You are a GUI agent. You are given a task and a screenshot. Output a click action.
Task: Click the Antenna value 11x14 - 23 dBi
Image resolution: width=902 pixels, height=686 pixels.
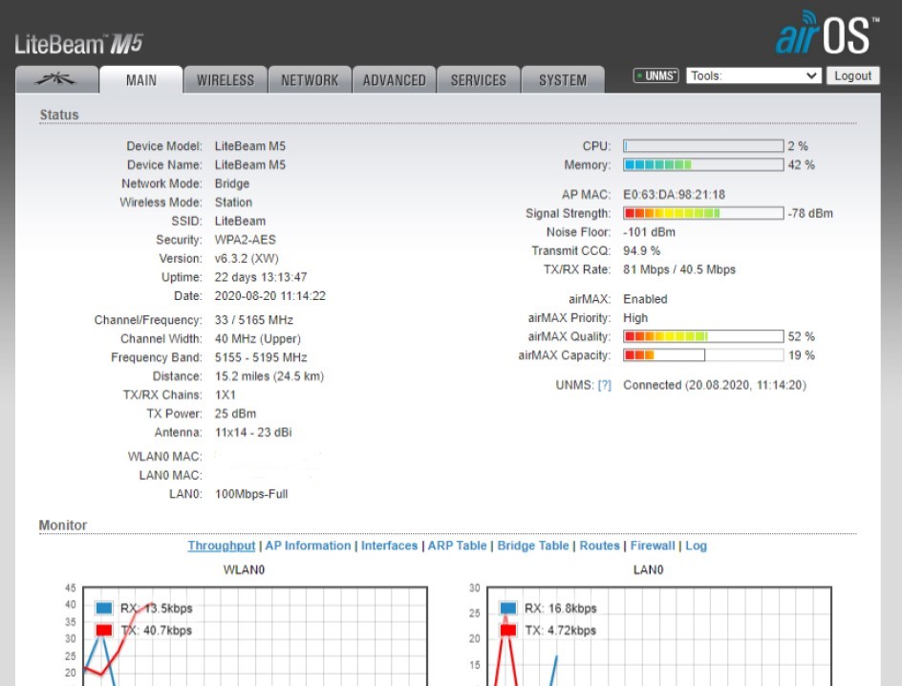pos(253,433)
